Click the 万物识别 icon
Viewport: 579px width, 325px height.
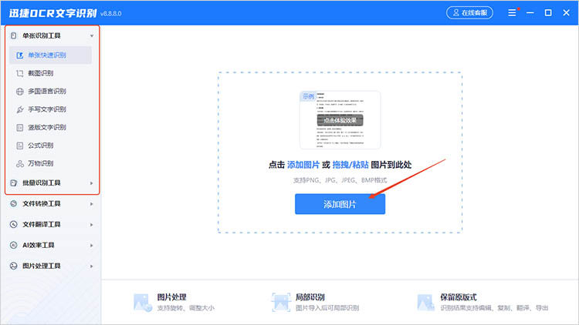pyautogui.click(x=20, y=163)
